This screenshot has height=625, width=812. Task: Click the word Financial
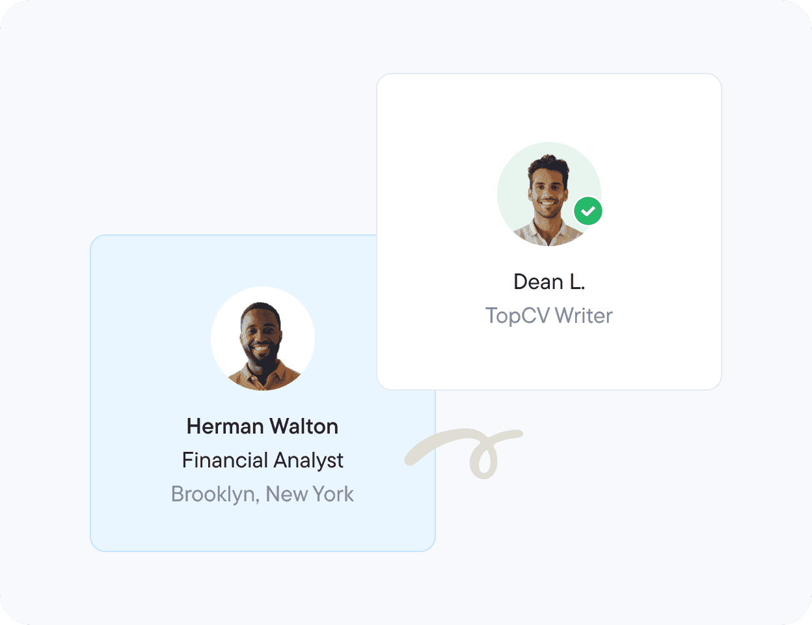pos(220,460)
